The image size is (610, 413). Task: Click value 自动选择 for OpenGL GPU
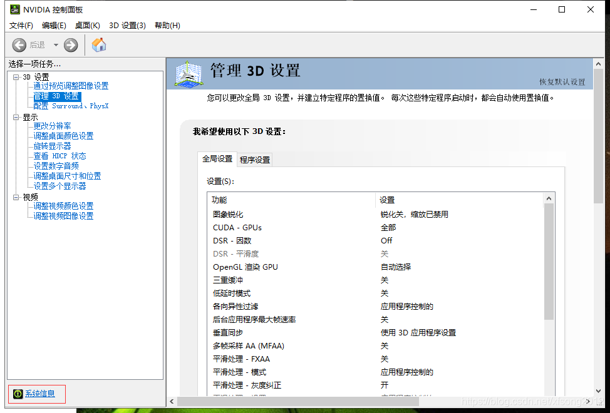pyautogui.click(x=396, y=267)
